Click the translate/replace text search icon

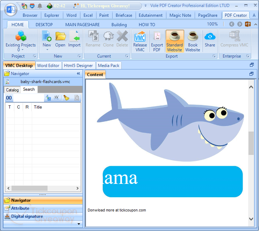click(48, 98)
